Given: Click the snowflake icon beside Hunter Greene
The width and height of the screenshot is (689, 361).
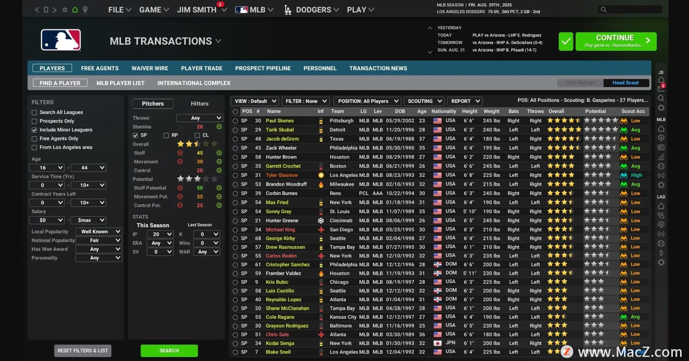Looking at the screenshot, I should coord(321,220).
